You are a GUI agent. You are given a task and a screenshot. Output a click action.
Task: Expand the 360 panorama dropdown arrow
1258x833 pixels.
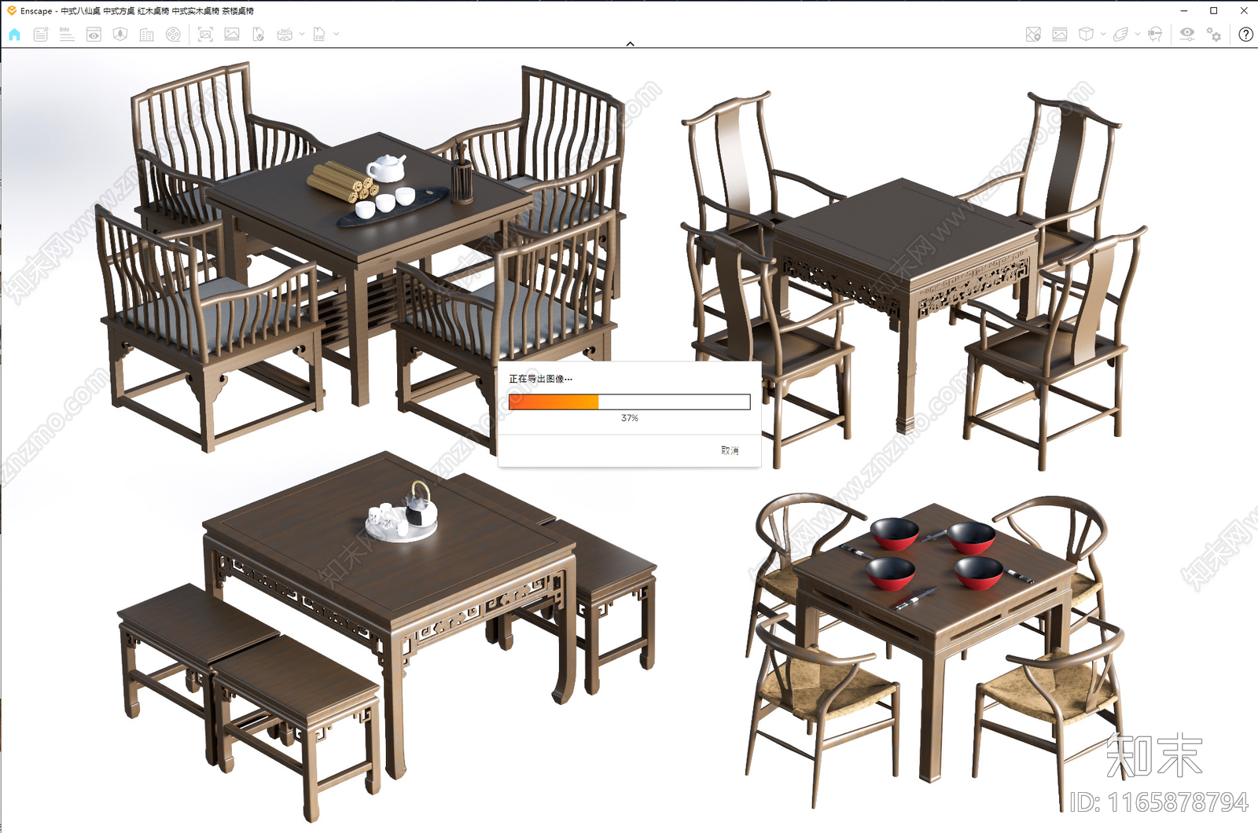tap(302, 35)
